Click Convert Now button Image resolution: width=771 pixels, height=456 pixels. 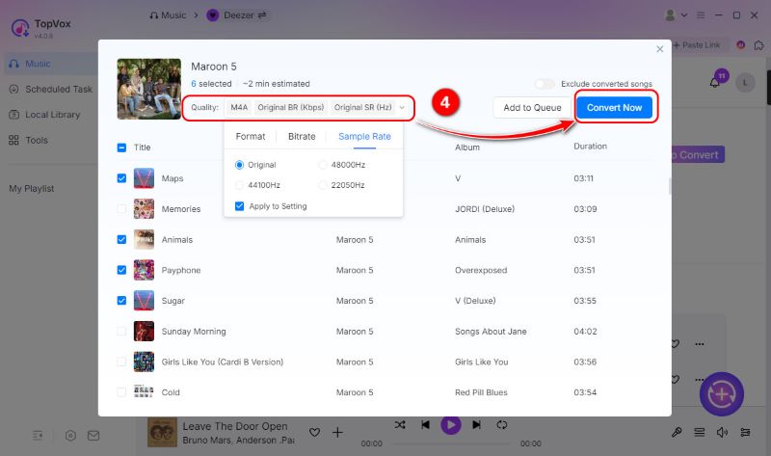tap(614, 107)
